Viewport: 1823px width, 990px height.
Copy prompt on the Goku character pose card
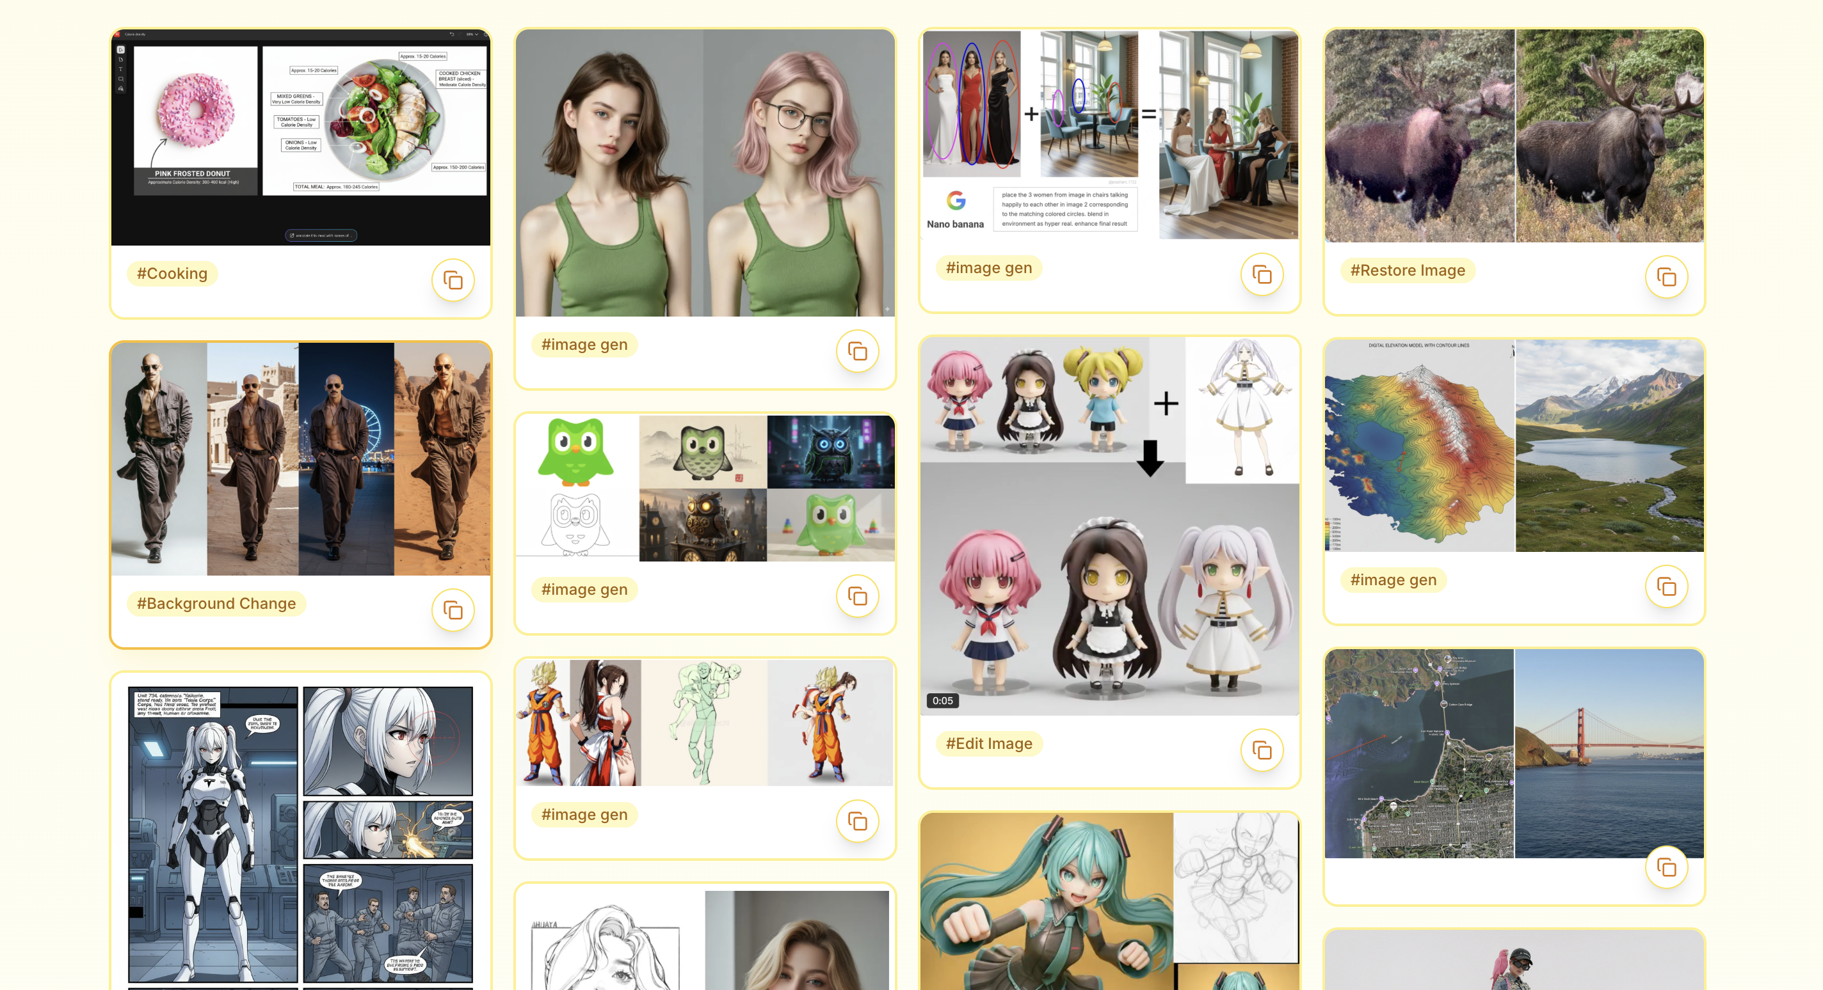858,822
